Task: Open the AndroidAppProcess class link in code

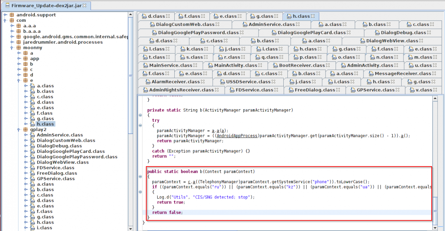Action: (x=237, y=135)
